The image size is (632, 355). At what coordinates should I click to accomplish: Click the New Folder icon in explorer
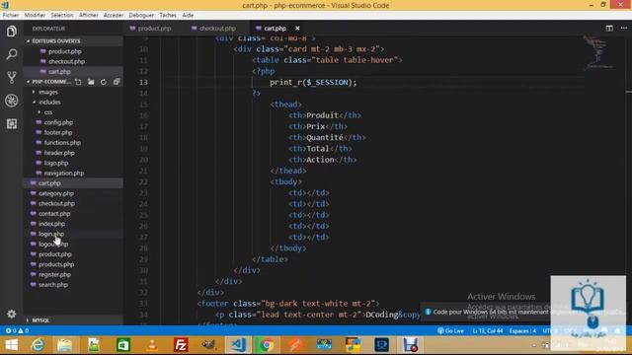tap(91, 82)
